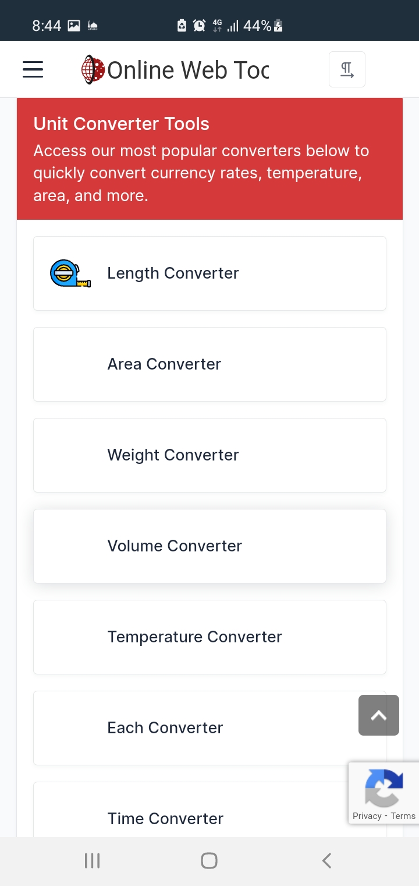Choose the Volume Converter item
419x886 pixels.
pyautogui.click(x=210, y=546)
